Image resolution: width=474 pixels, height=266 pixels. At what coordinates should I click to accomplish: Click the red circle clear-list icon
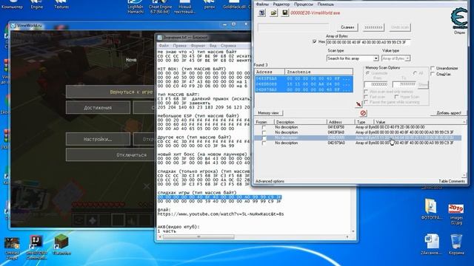363,113
